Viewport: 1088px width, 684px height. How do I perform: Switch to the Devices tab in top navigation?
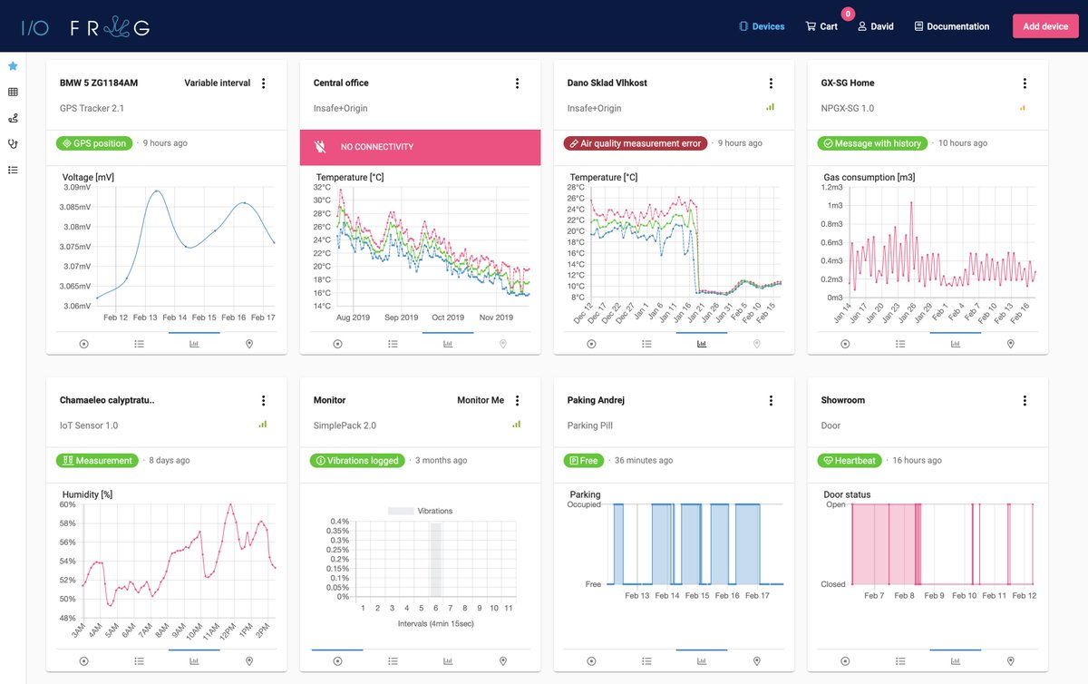click(761, 26)
